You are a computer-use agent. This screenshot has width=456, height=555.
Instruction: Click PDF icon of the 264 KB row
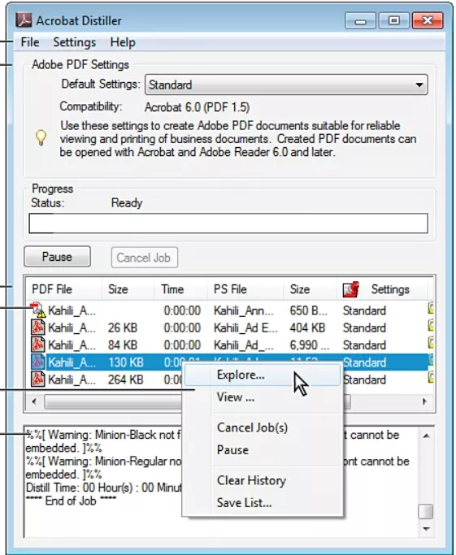38,379
